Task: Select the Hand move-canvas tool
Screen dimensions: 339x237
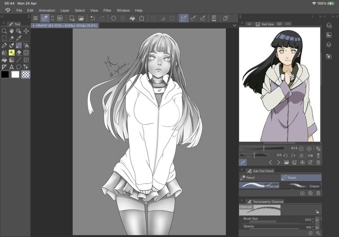Action: (x=11, y=31)
